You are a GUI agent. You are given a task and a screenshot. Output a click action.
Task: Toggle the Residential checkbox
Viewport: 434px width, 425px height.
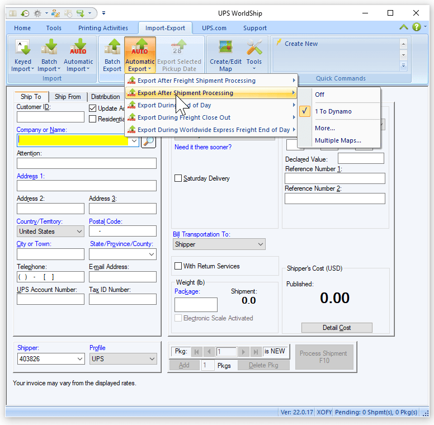(93, 119)
